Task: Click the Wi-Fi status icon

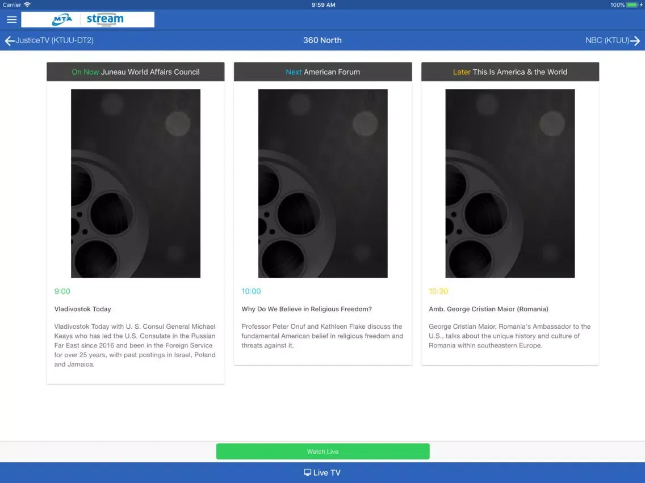Action: click(x=27, y=5)
